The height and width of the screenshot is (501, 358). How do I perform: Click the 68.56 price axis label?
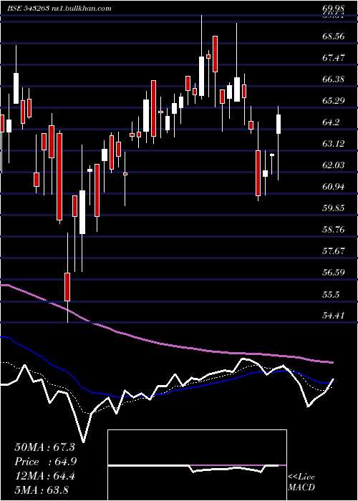(x=334, y=36)
